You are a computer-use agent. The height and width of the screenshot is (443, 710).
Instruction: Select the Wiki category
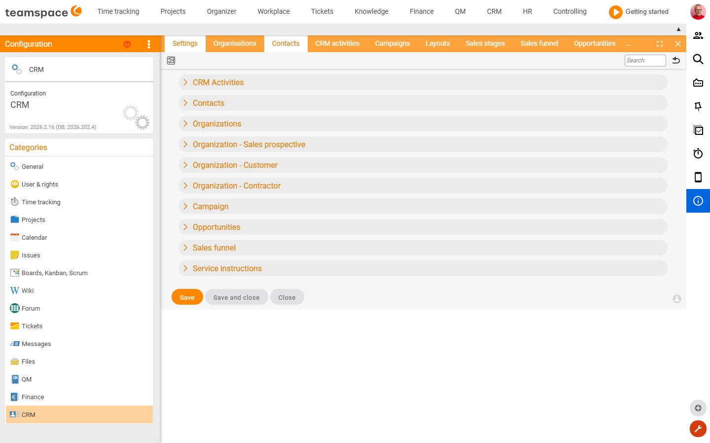tap(79, 290)
